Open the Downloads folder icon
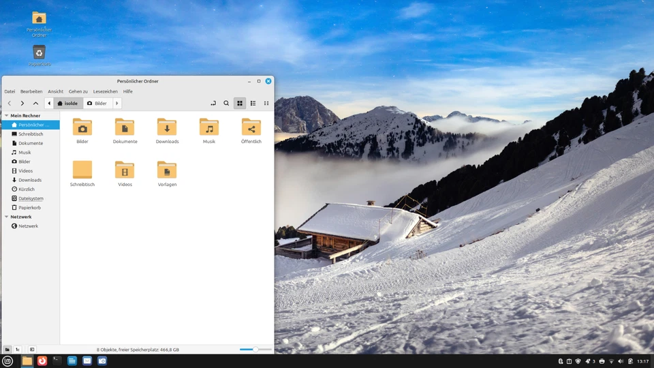The height and width of the screenshot is (368, 654). click(167, 127)
